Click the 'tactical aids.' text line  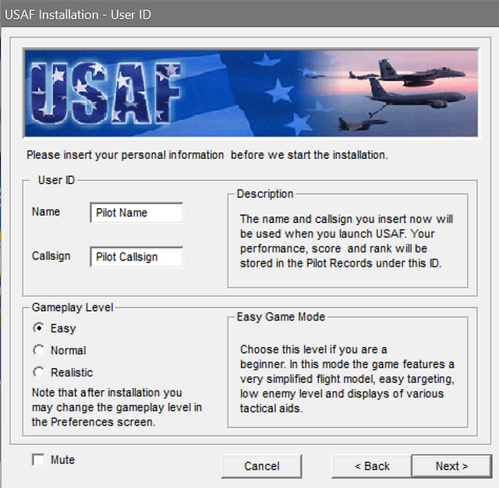[271, 408]
